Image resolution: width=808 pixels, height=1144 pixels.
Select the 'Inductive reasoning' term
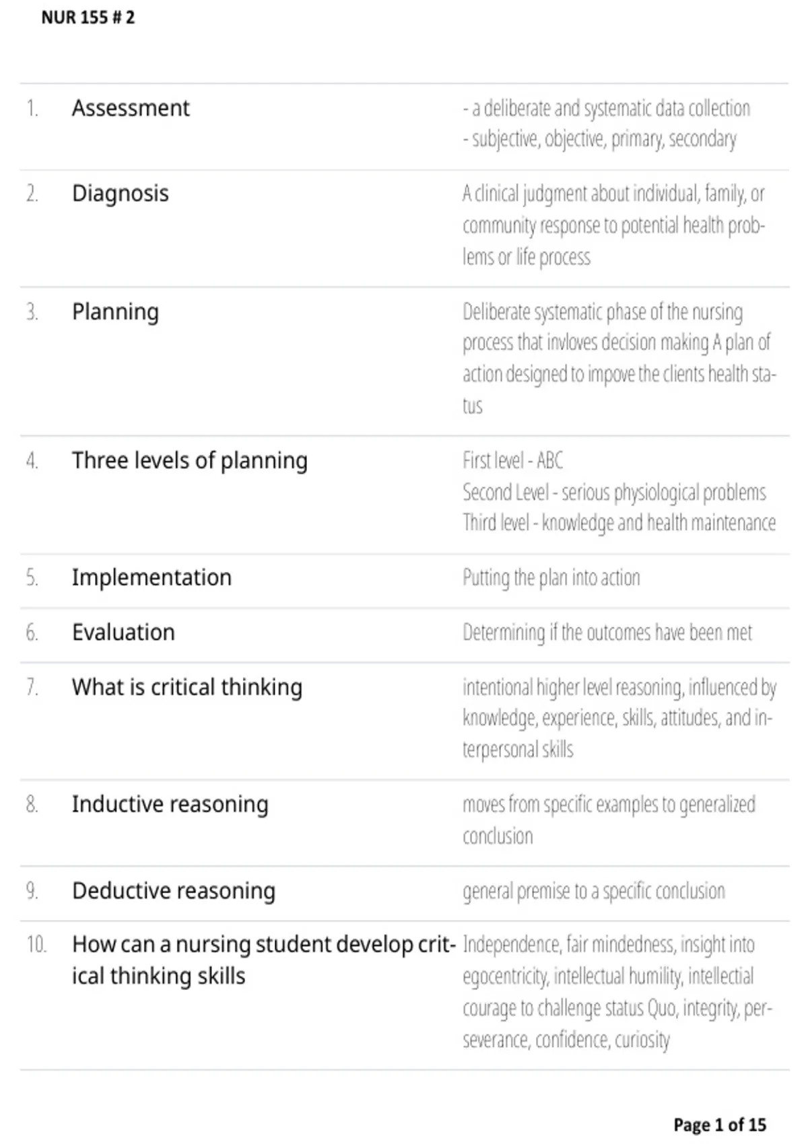[170, 805]
